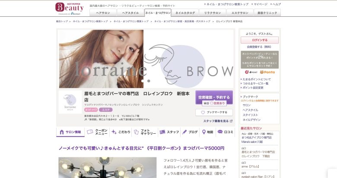Open the 口コミ reviews speech bubble tab

tap(225, 132)
